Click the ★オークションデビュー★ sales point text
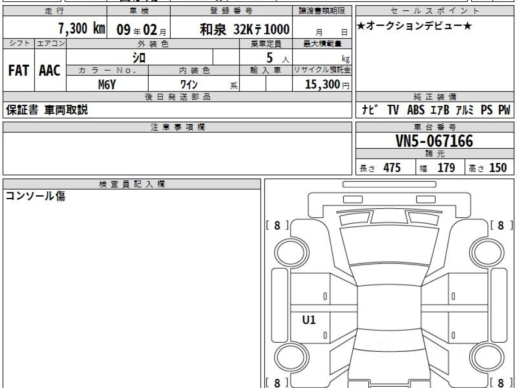The image size is (517, 388). click(414, 27)
